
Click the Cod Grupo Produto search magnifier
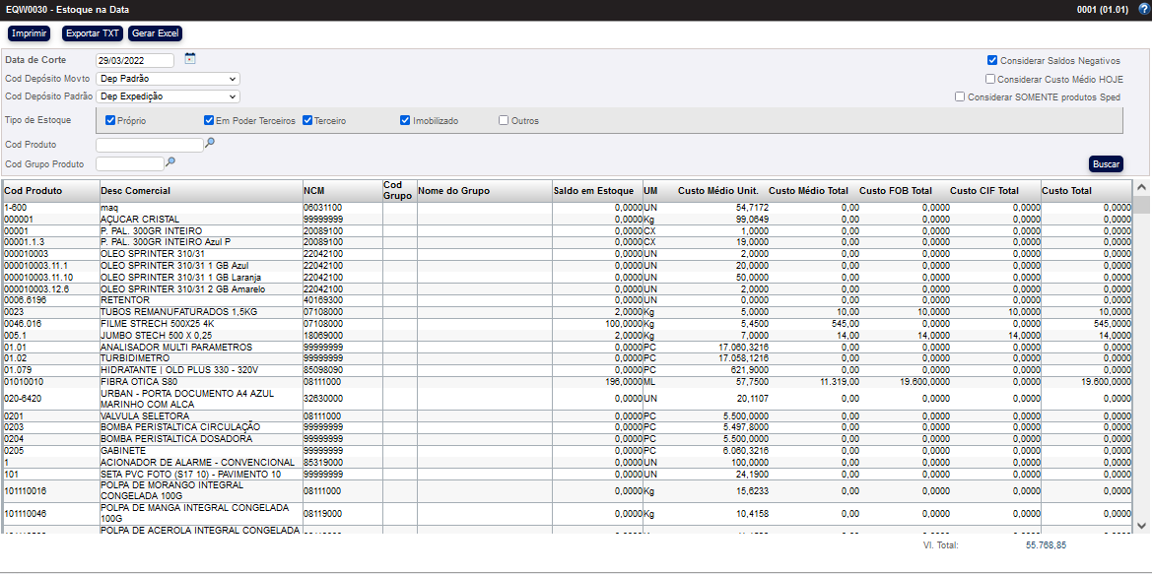170,162
